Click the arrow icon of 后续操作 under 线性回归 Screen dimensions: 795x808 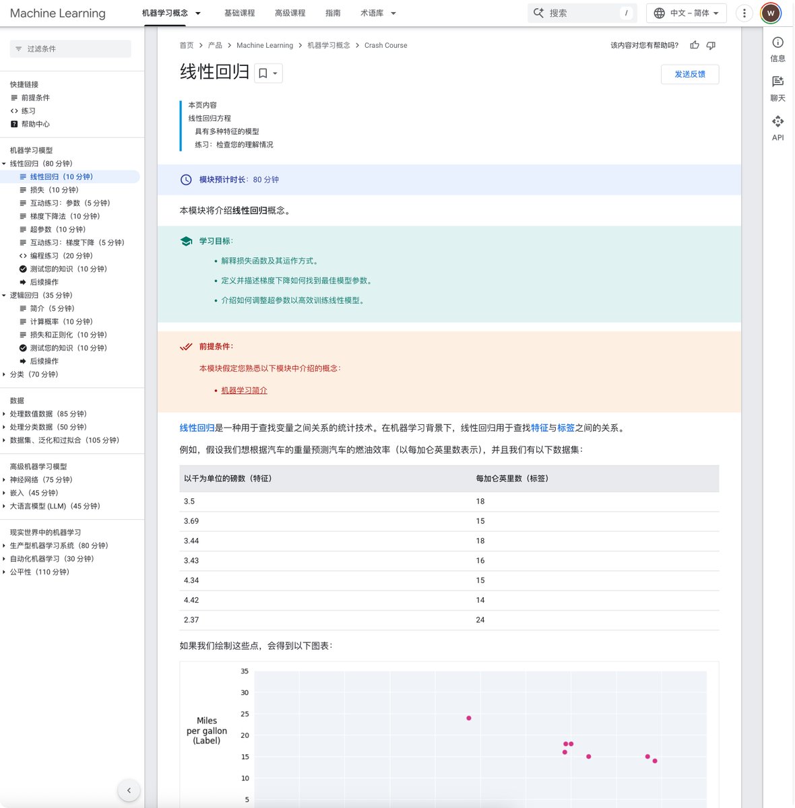click(24, 282)
